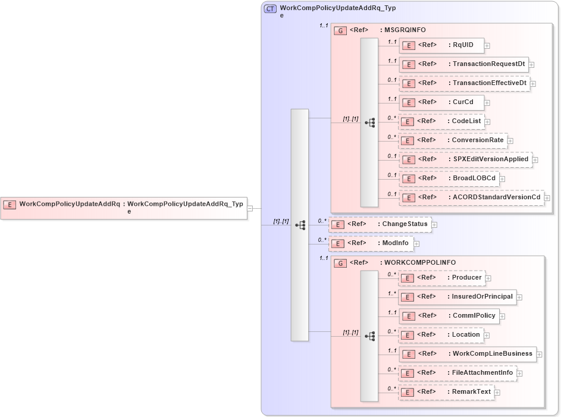This screenshot has width=561, height=417.
Task: Select the optional TransactionEffectiveDt element box
Action: 464,83
